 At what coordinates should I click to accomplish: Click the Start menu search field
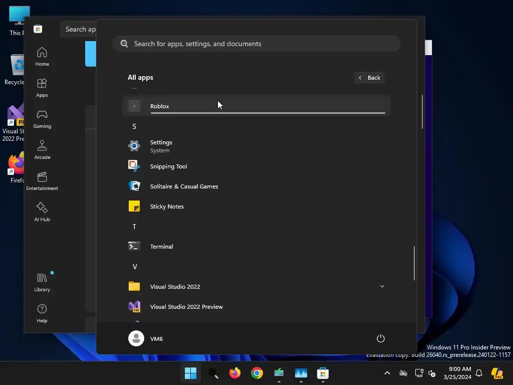[256, 44]
